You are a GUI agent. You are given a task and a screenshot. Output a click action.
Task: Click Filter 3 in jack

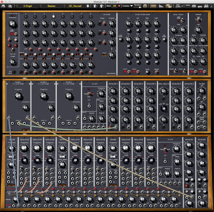59,118
